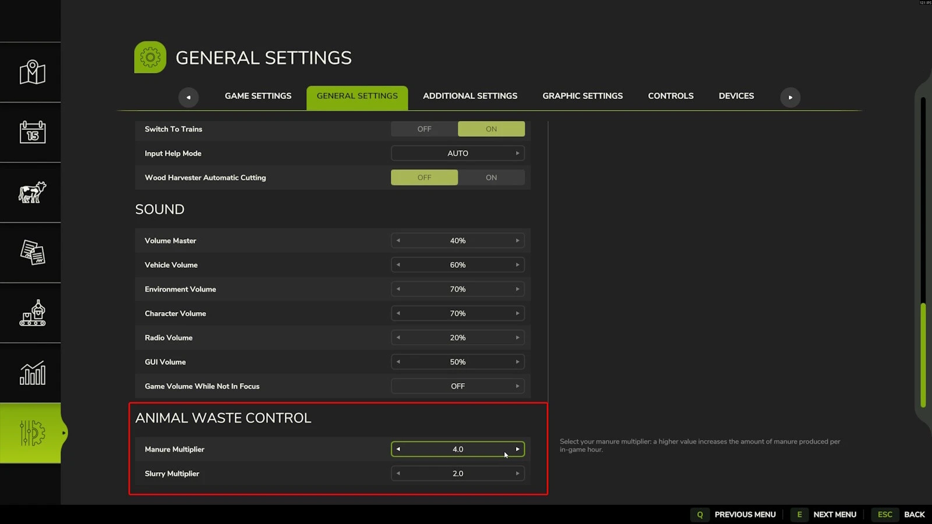Viewport: 932px width, 524px height.
Task: Click the ESC key hint
Action: coord(885,515)
